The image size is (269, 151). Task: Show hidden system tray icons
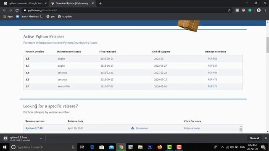[x=222, y=147]
